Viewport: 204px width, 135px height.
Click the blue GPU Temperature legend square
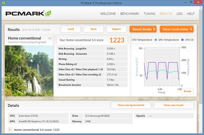click(x=156, y=40)
